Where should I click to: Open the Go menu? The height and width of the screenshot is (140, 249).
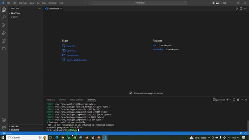tap(38, 3)
